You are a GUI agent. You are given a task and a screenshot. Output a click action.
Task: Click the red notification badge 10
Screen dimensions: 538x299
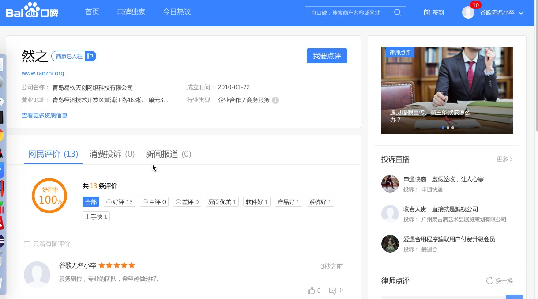click(x=475, y=5)
